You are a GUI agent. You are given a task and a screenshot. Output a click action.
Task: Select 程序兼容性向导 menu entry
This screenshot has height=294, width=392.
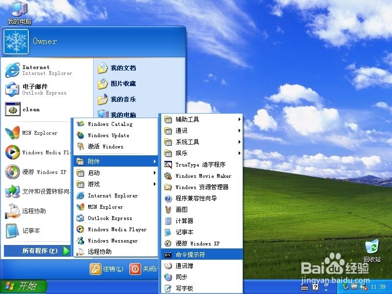coord(202,198)
